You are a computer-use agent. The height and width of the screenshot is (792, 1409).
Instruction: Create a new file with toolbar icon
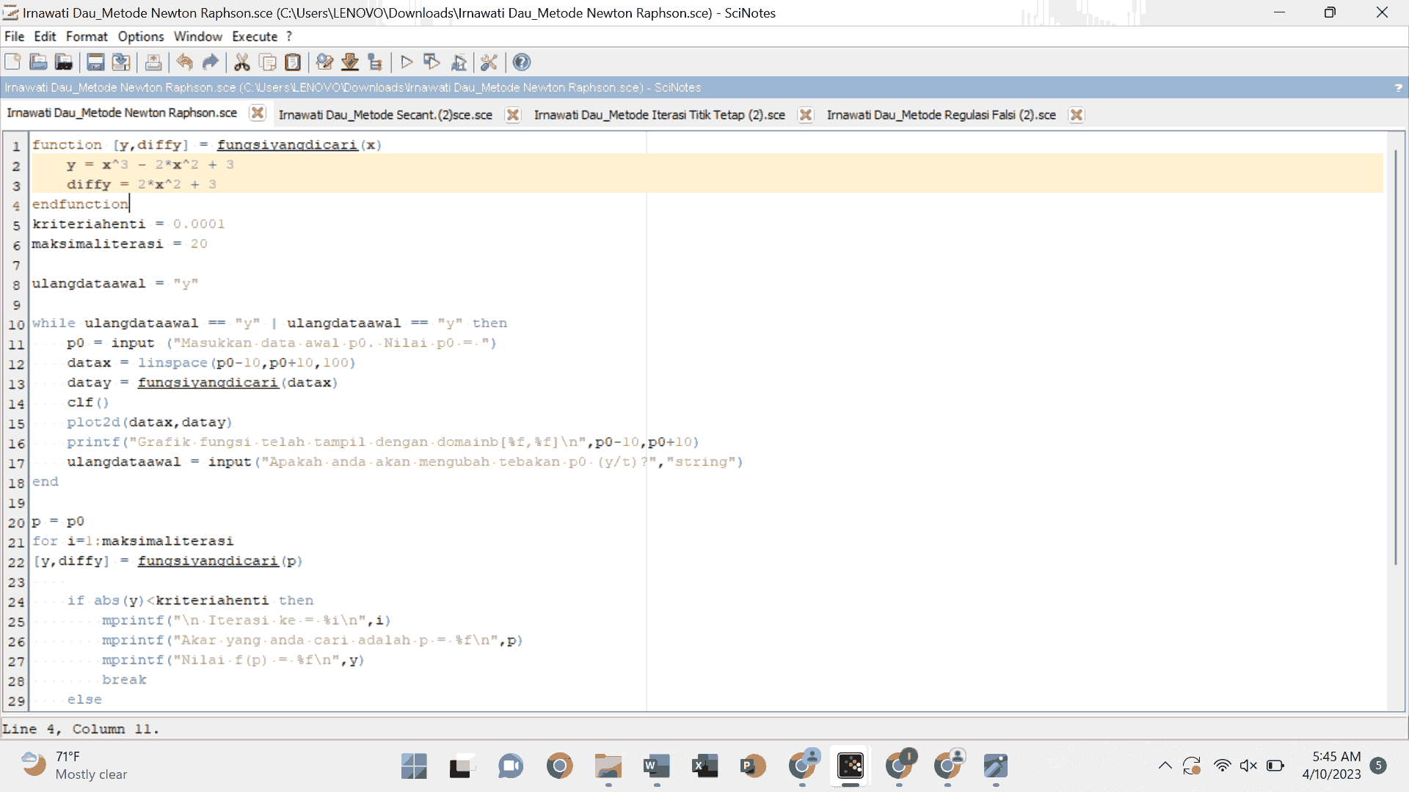(x=12, y=62)
